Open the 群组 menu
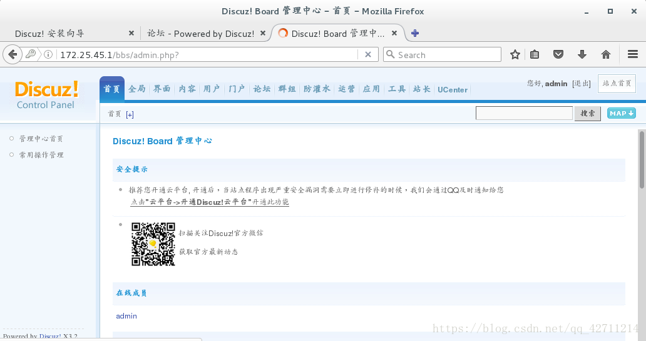Viewport: 646px width, 341px height. click(x=287, y=89)
